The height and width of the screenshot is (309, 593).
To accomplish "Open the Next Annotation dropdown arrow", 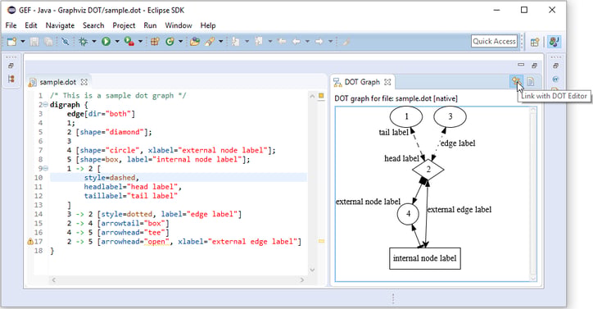I will click(247, 41).
